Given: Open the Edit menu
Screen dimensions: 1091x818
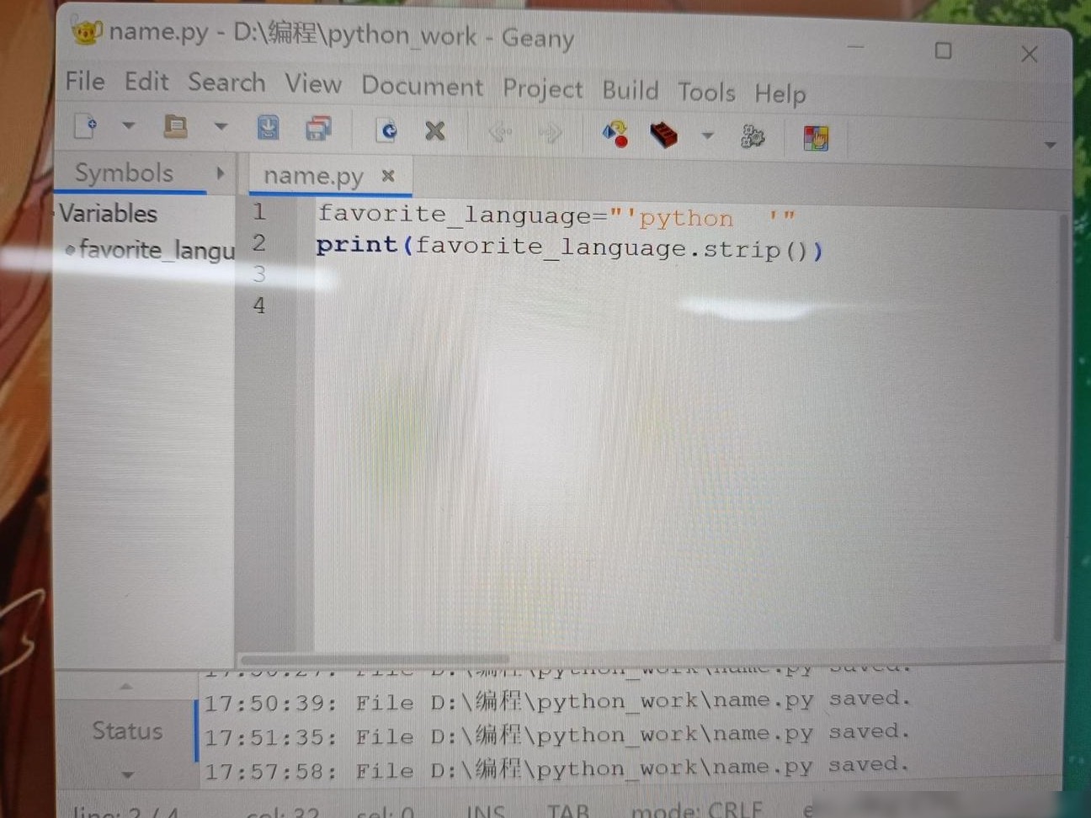Looking at the screenshot, I should (x=146, y=82).
